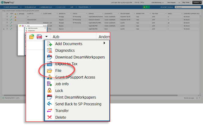Tick the checkbox in the second binder row

(x=7, y=19)
